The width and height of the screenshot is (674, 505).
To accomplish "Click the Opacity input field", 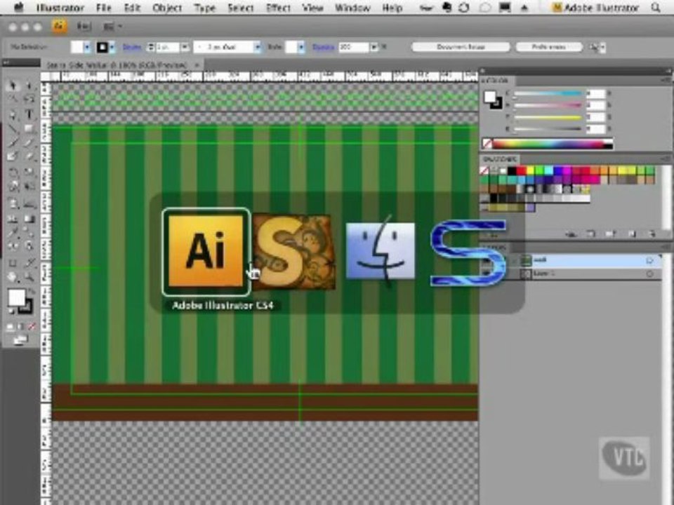I will 354,47.
